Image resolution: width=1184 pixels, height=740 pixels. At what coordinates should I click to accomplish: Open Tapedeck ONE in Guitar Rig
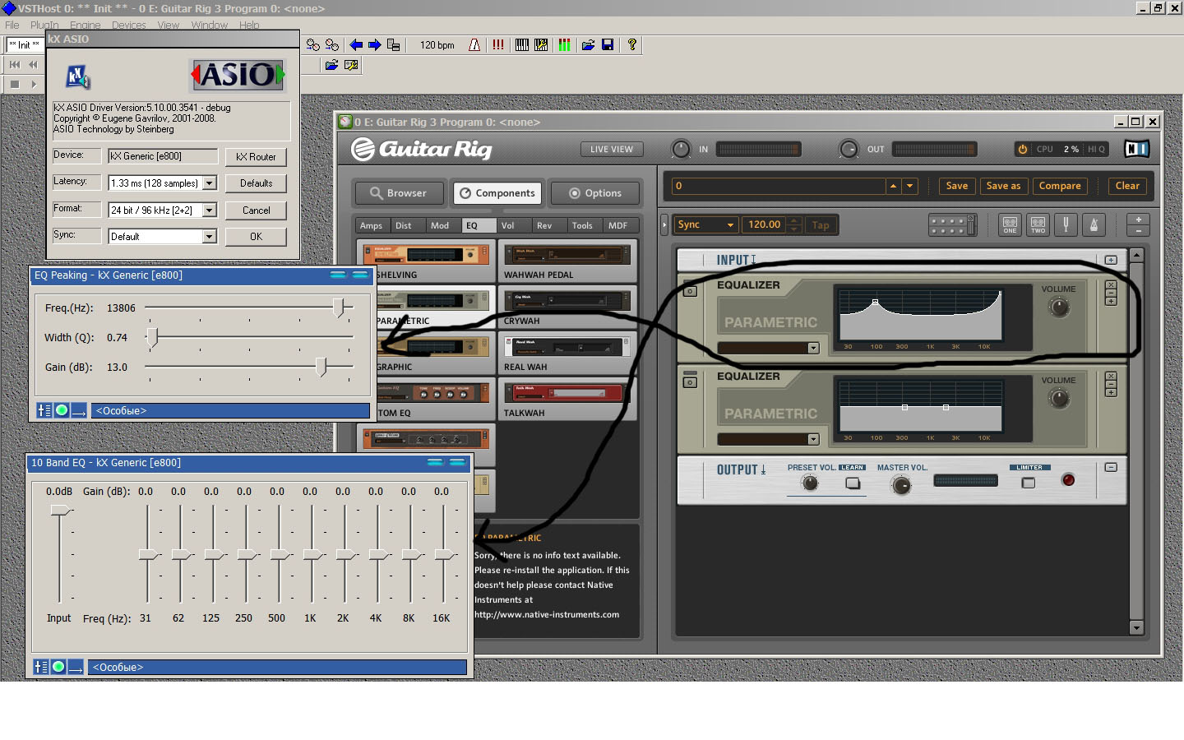[1010, 224]
